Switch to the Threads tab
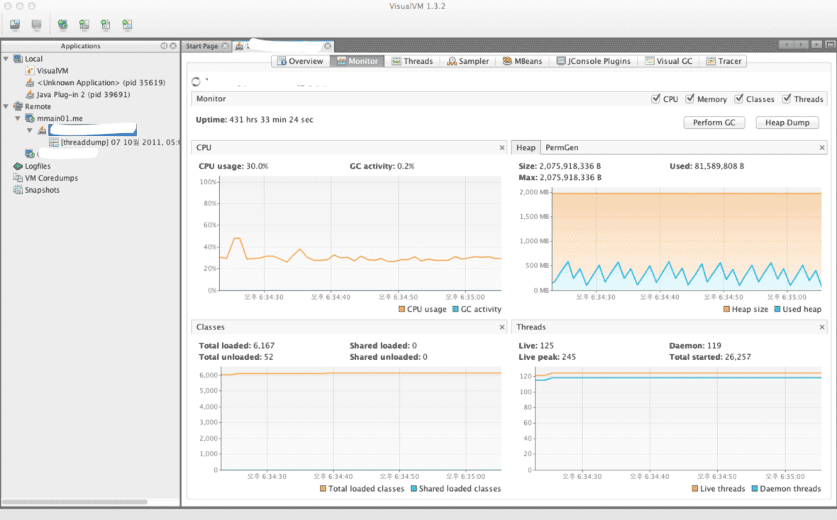The width and height of the screenshot is (837, 520). pyautogui.click(x=412, y=61)
